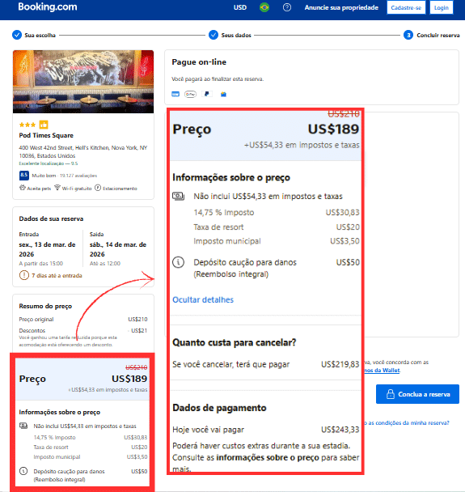Click the Wi-Fi gratuito signal icon
Image resolution: width=465 pixels, height=492 pixels.
pos(57,188)
